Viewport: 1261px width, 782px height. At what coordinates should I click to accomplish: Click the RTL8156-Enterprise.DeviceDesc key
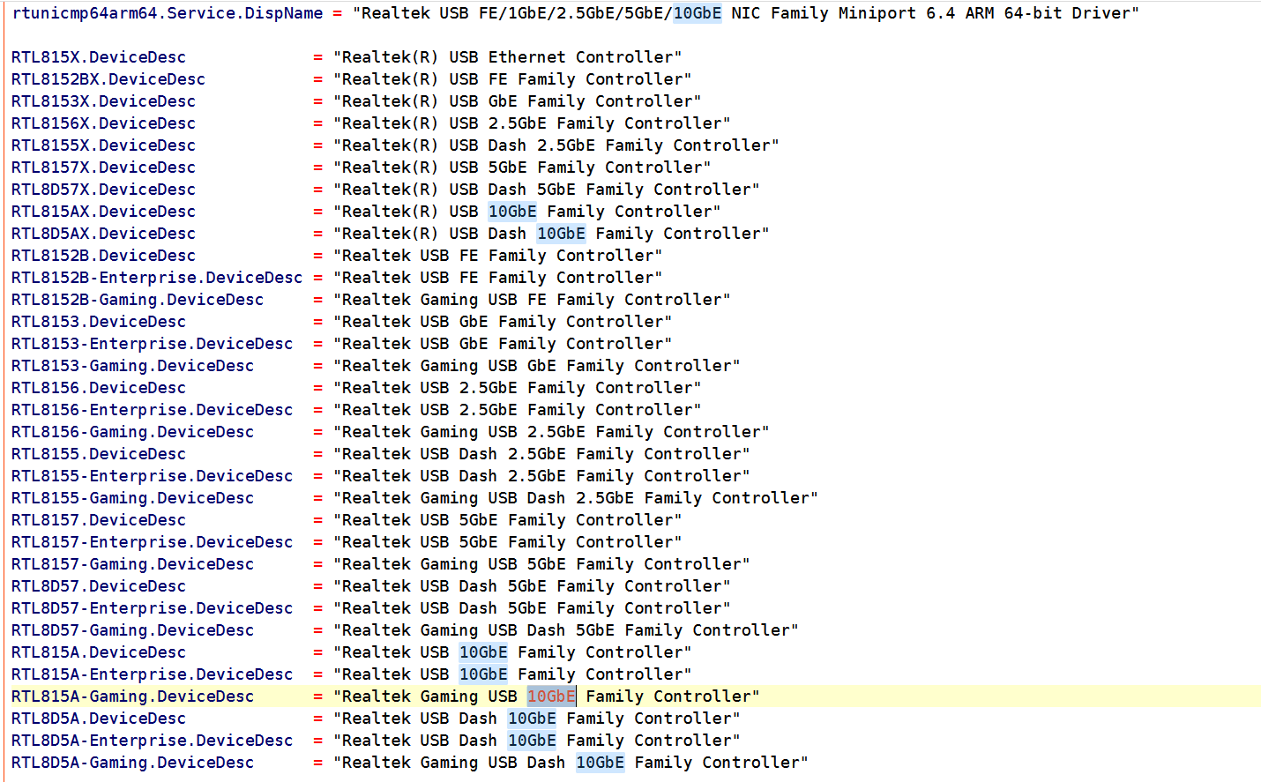click(x=153, y=410)
